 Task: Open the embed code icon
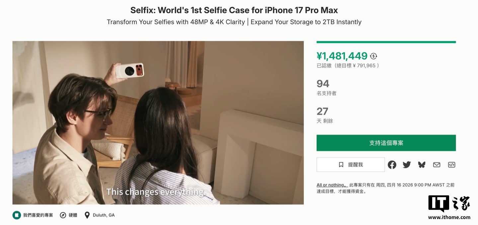(x=451, y=165)
